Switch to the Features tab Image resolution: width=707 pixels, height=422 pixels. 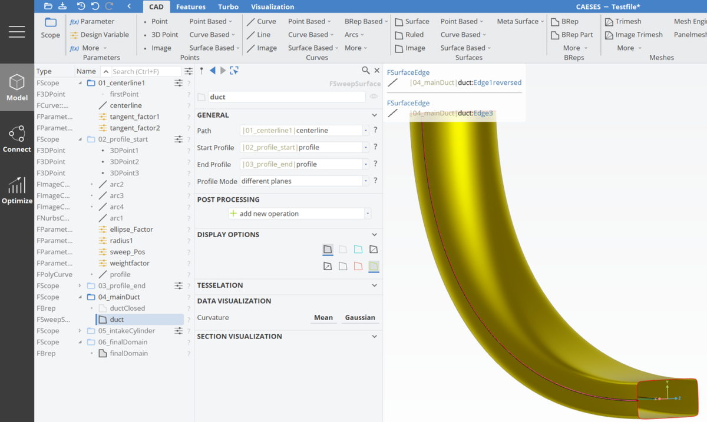pyautogui.click(x=191, y=7)
